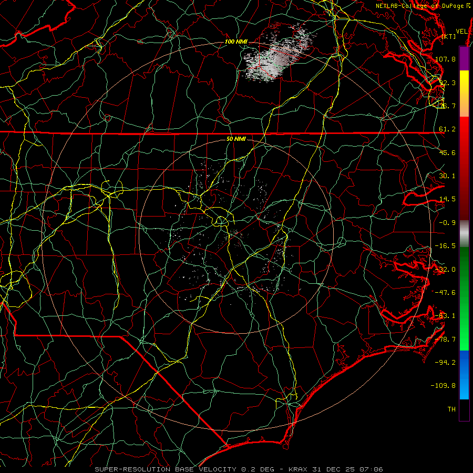Click the 50 NMI range ring label
Screen dimensions: 473x473
point(236,139)
